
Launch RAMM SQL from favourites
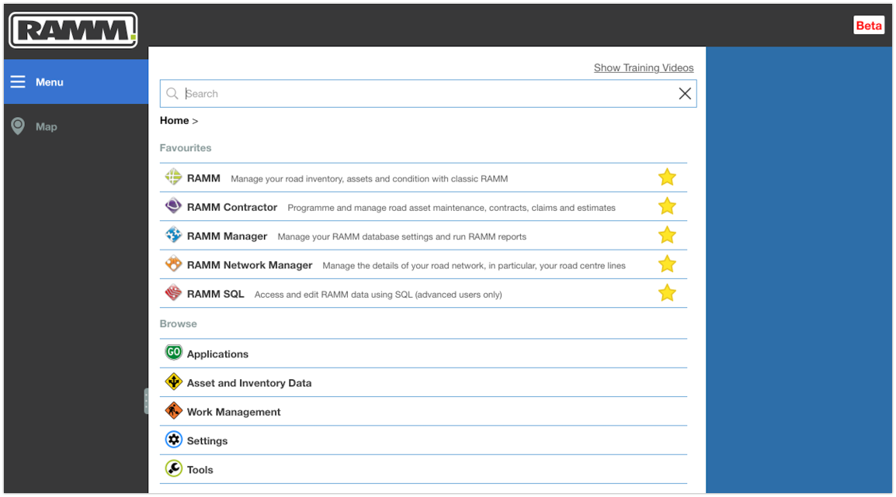coord(423,294)
